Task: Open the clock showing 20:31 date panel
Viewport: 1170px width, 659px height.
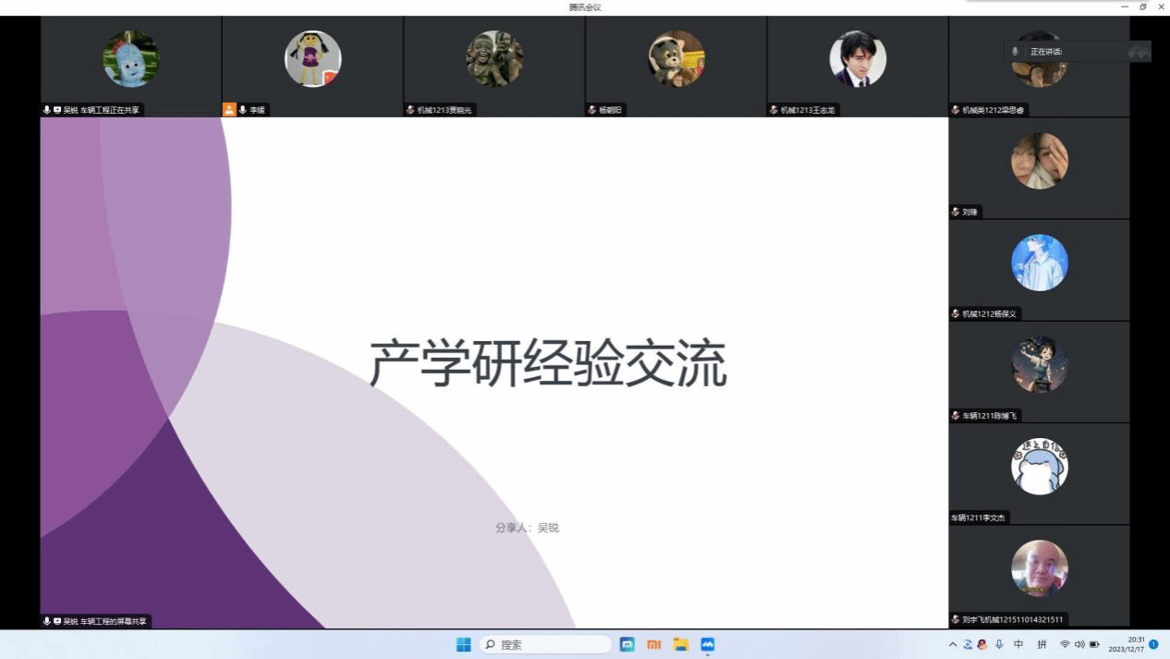Action: 1134,644
